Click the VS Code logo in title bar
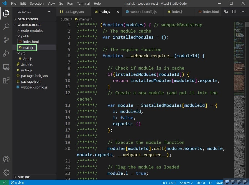Image resolution: width=249 pixels, height=185 pixels. point(4,3)
